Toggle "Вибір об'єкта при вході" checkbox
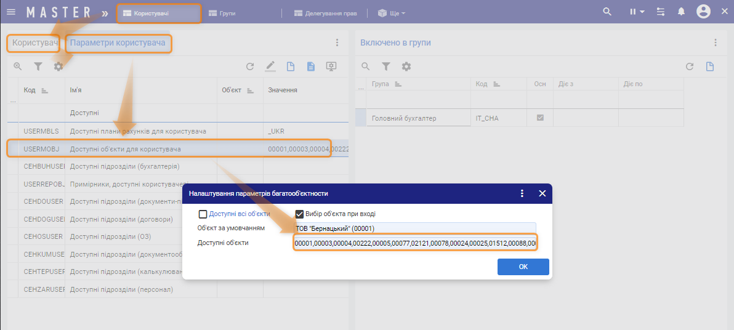The height and width of the screenshot is (330, 734). point(300,214)
